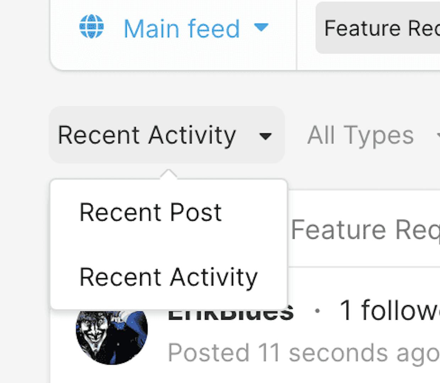The image size is (440, 383).
Task: Click the Posted 11 seconds ago timestamp
Action: [303, 353]
